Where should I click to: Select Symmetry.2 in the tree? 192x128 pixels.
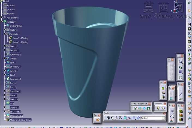(16, 79)
